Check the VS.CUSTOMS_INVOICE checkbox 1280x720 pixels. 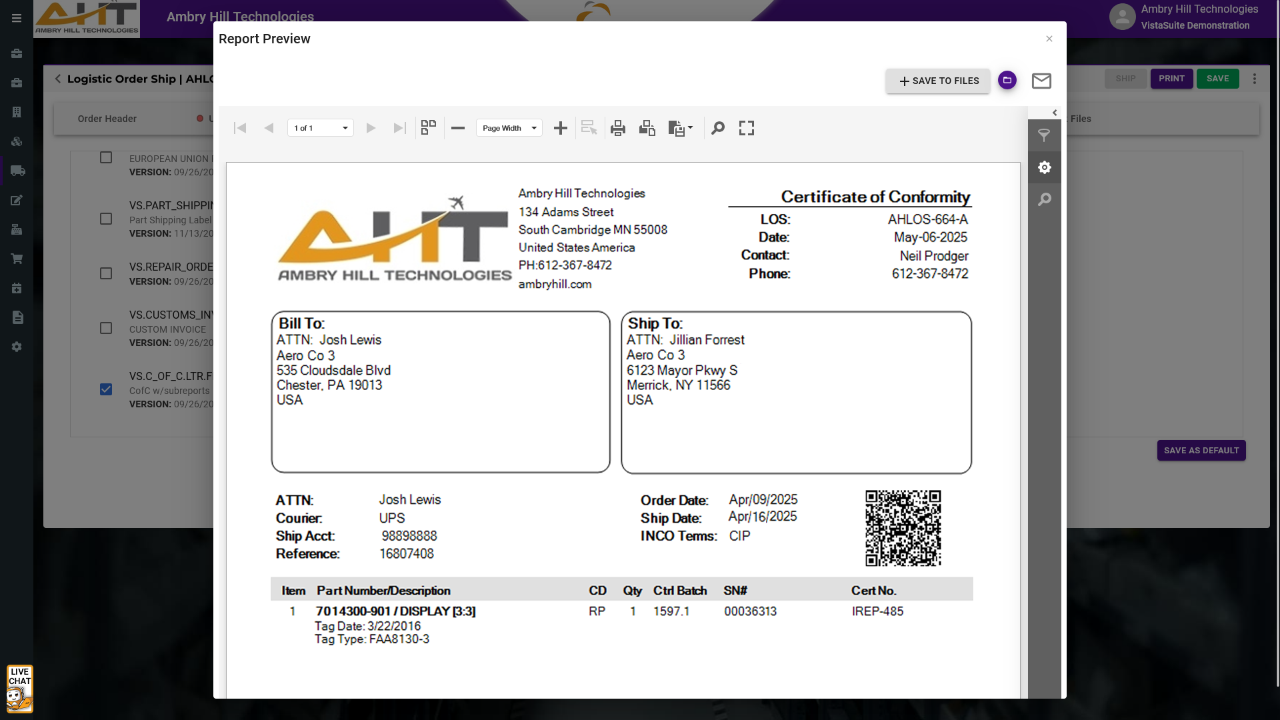(x=106, y=328)
